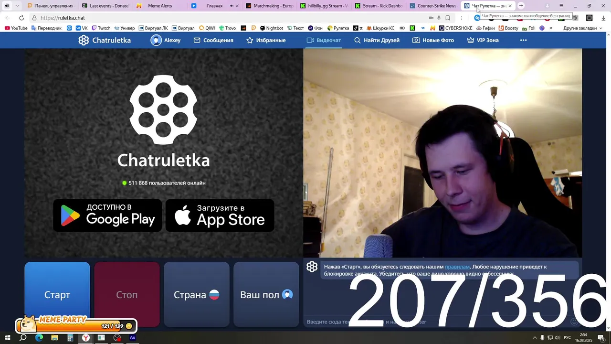
Task: Open volume control in system tray
Action: click(x=558, y=338)
